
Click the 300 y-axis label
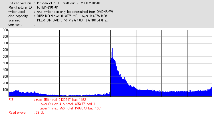coord(5,77)
